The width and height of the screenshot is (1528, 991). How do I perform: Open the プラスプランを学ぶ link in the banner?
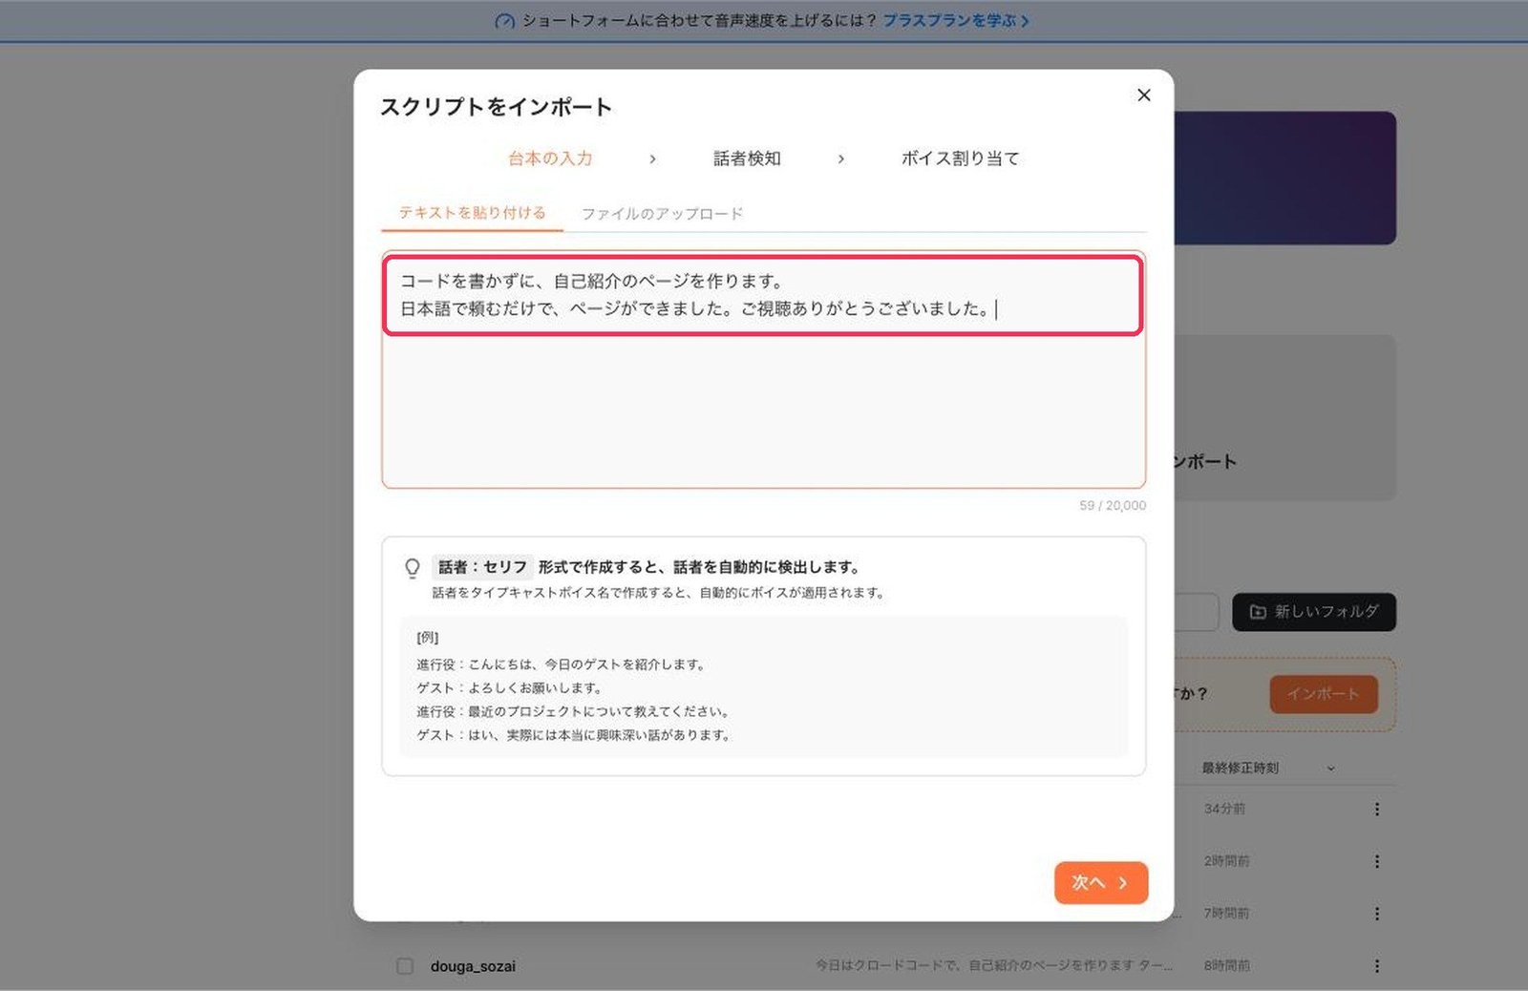(955, 20)
